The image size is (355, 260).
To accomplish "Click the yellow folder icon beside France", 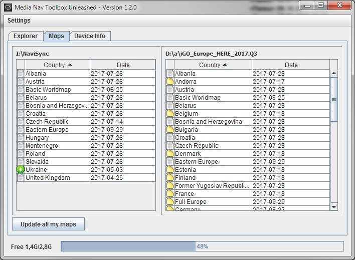I will pyautogui.click(x=170, y=193).
